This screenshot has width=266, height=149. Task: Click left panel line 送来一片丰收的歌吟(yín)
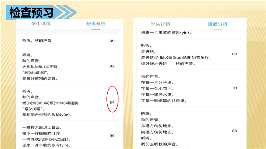[46, 145]
